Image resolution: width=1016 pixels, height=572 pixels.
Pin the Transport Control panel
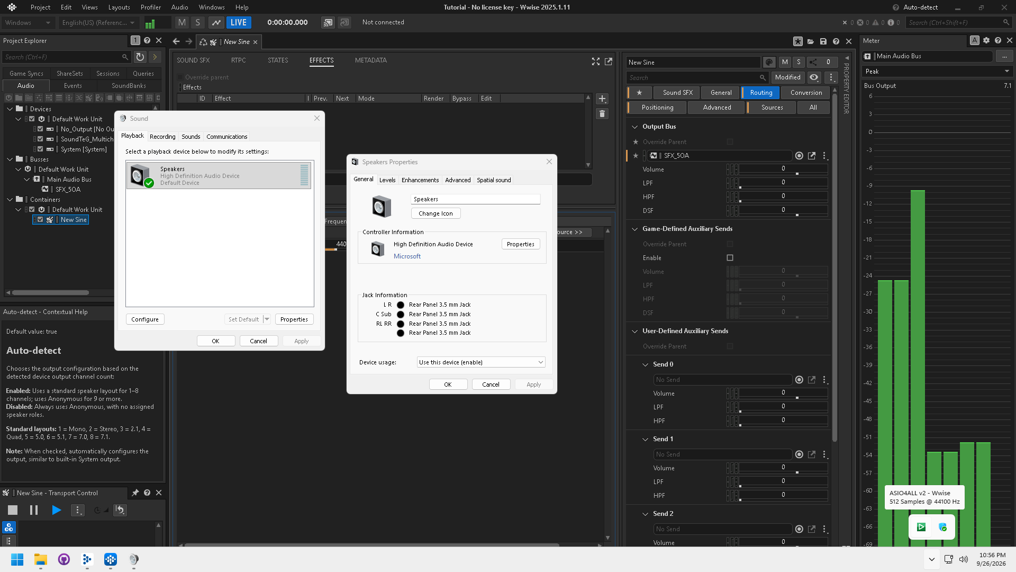pyautogui.click(x=135, y=493)
